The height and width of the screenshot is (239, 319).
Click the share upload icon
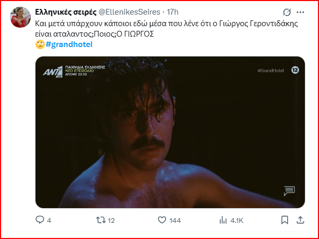(301, 220)
